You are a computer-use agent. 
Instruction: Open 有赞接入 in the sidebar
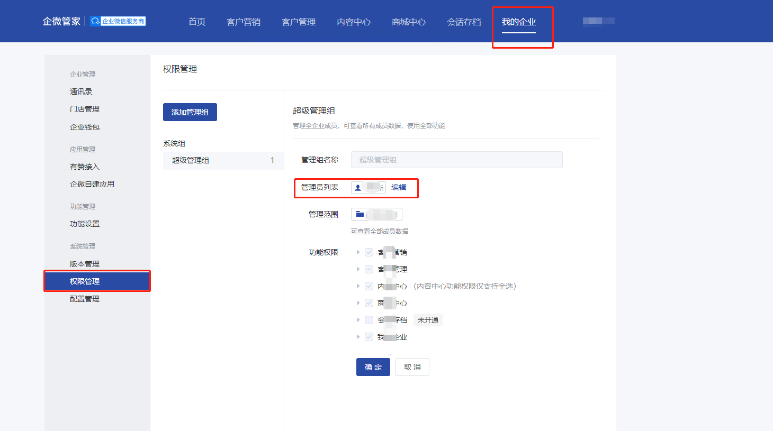click(x=85, y=167)
